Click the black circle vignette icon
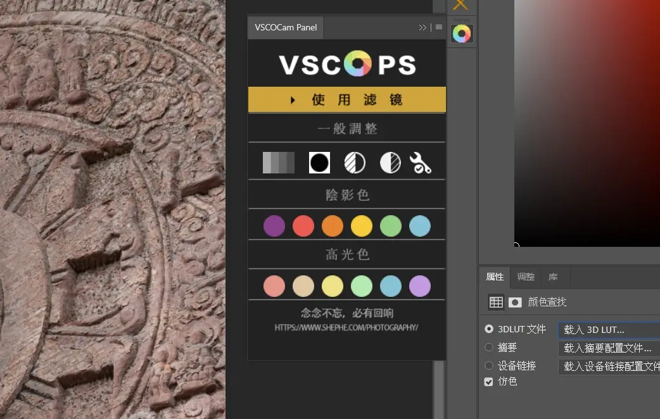The height and width of the screenshot is (419, 660). click(x=319, y=163)
